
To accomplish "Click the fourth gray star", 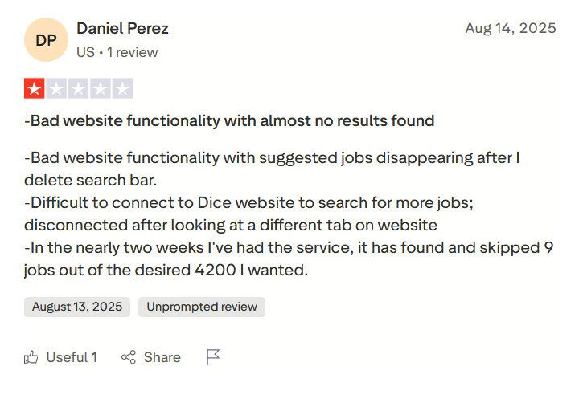I will (100, 88).
